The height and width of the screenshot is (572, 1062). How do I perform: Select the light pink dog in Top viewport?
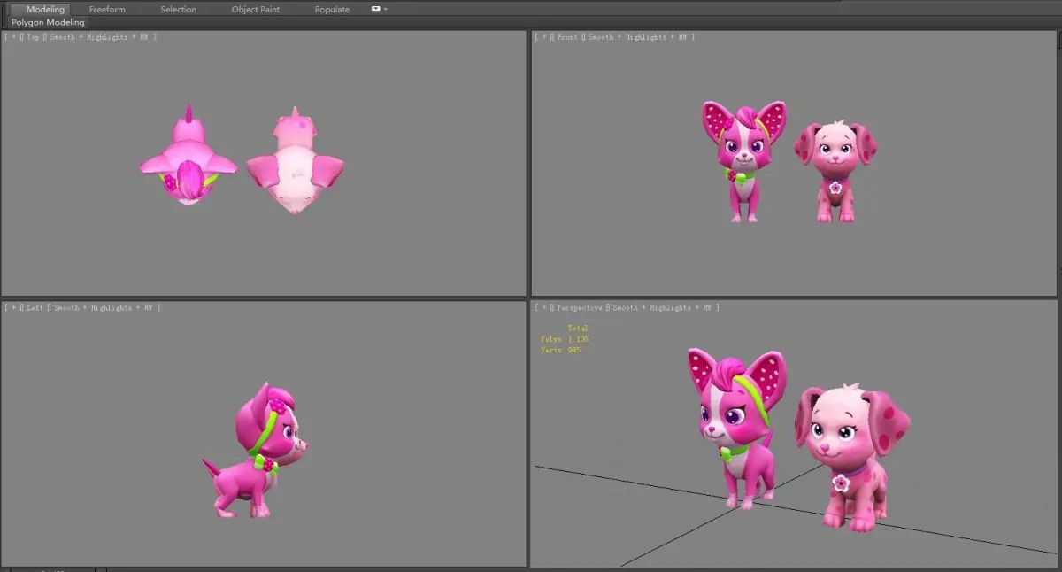click(295, 162)
